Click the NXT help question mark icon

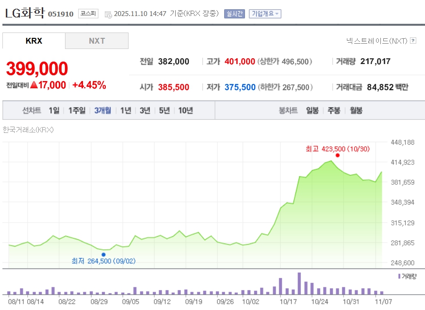(x=413, y=41)
